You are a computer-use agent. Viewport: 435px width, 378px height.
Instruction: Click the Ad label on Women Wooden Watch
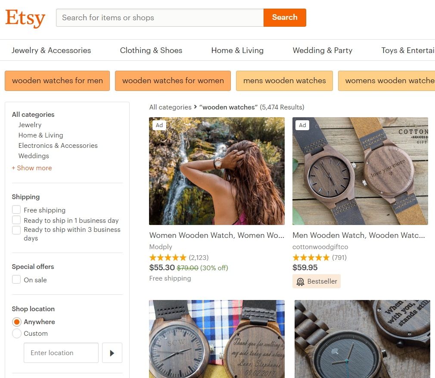point(159,125)
